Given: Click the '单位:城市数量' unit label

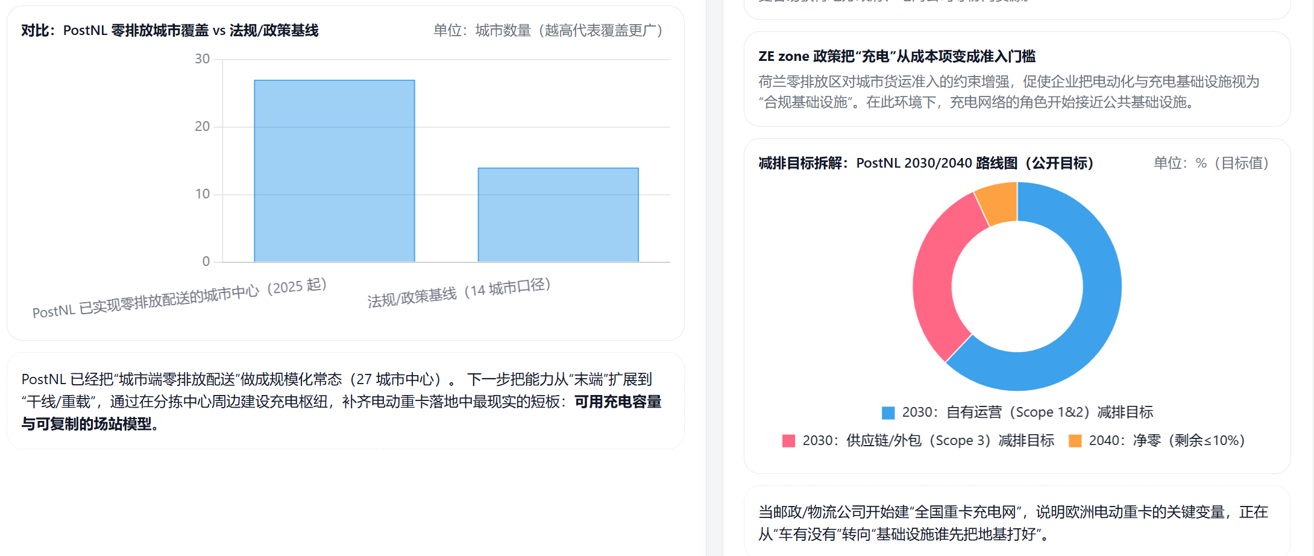Looking at the screenshot, I should pyautogui.click(x=548, y=31).
